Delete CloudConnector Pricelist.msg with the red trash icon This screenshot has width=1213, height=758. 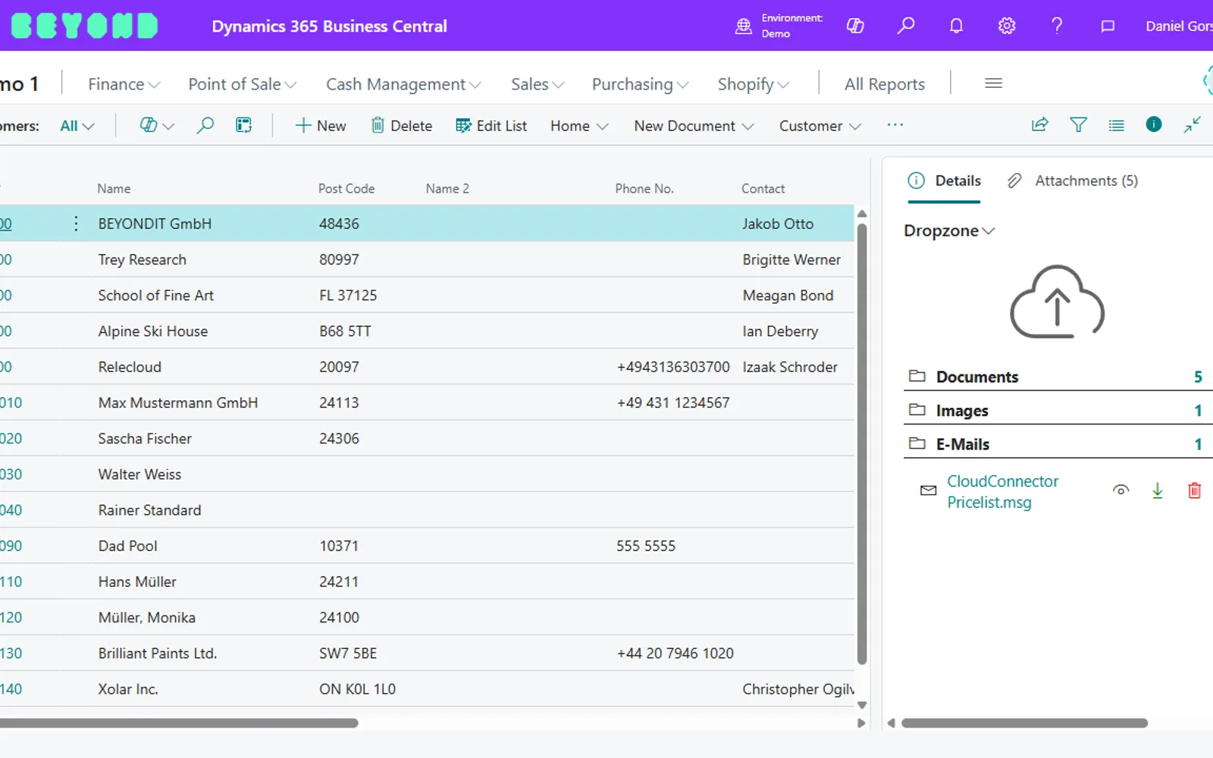[1194, 490]
